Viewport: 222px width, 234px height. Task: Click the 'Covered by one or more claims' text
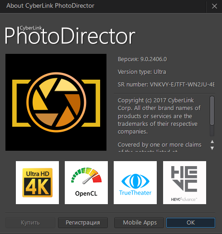tap(159, 145)
